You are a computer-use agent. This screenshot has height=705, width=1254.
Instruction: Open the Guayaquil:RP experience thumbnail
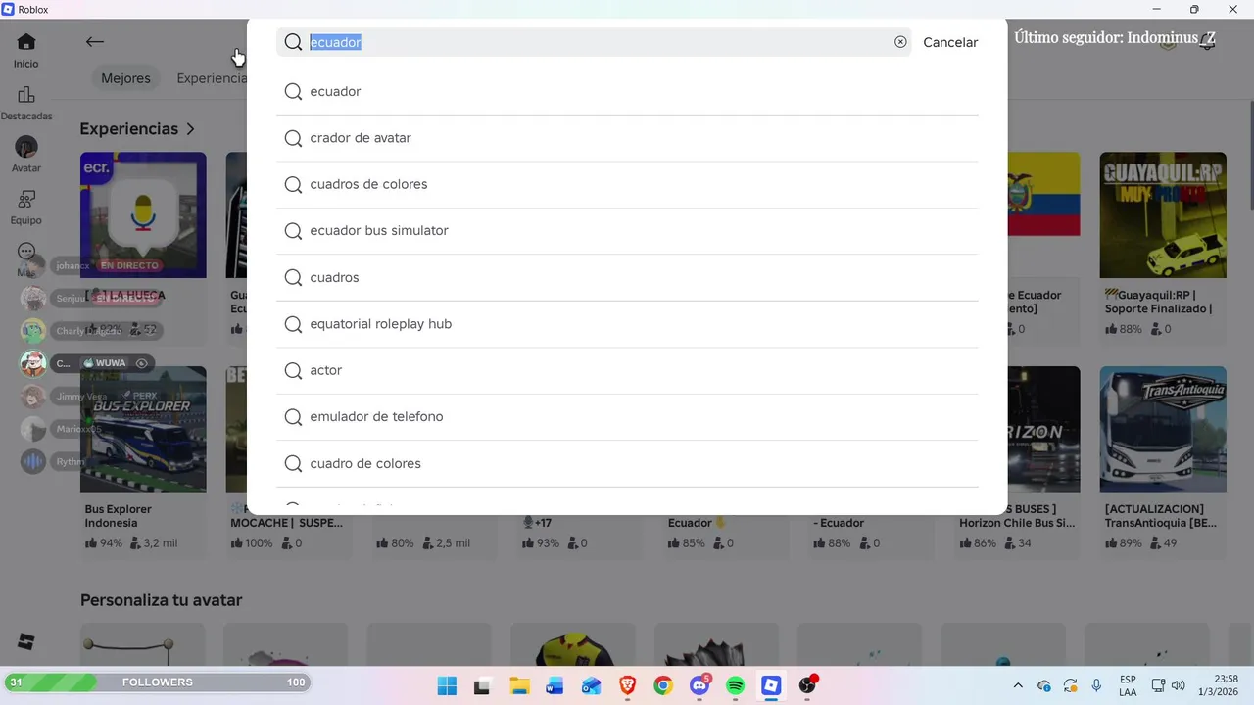pyautogui.click(x=1163, y=214)
